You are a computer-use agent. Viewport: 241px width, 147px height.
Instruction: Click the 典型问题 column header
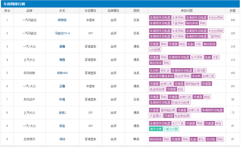tap(187, 10)
